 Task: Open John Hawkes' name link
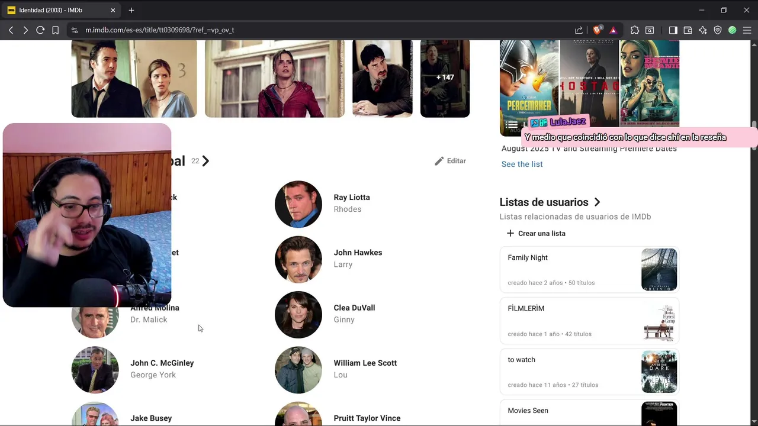click(x=358, y=253)
